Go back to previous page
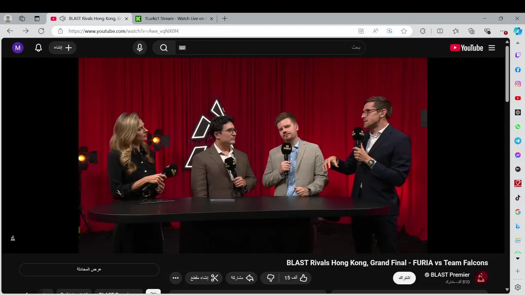This screenshot has width=525, height=295. point(10,31)
